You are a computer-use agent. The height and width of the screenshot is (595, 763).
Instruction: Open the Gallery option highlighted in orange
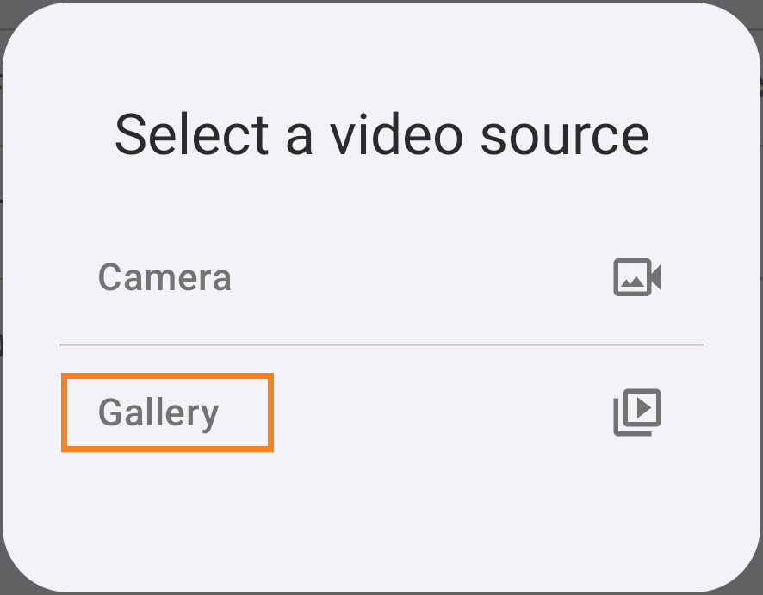tap(167, 412)
